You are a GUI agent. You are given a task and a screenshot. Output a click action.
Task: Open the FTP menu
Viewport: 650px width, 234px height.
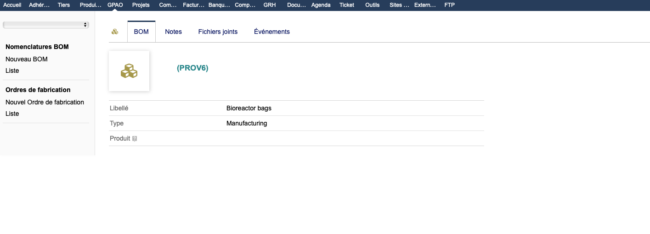coord(450,5)
